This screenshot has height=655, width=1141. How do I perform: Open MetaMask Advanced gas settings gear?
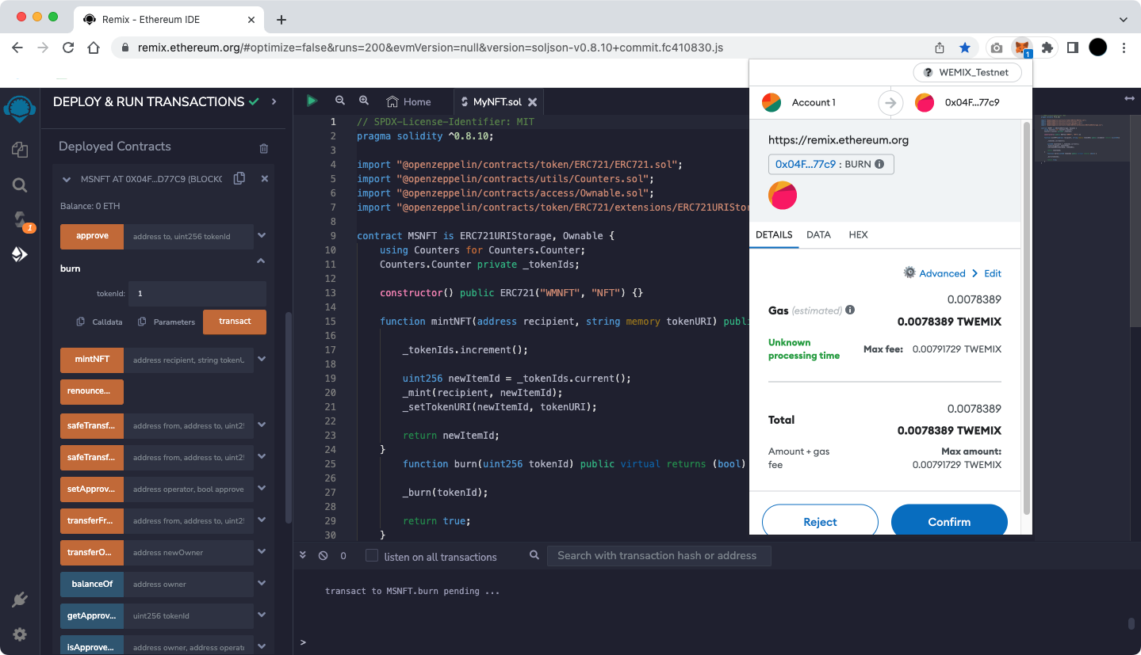(x=909, y=272)
